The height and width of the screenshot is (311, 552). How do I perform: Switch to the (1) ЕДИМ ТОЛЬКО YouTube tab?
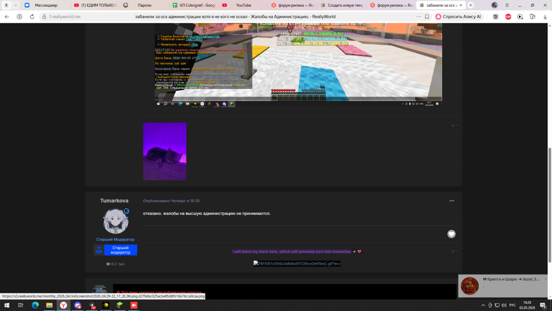[95, 6]
